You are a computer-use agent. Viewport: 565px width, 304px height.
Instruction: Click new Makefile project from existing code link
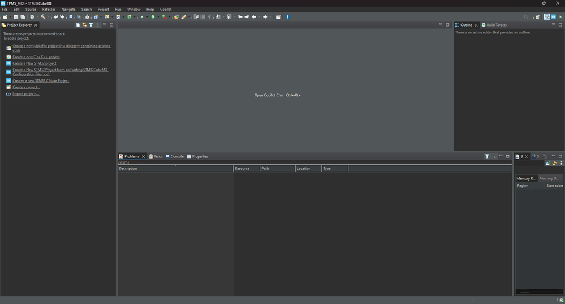[62, 48]
